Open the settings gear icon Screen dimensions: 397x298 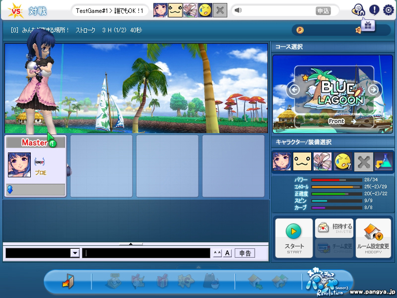pos(389,10)
